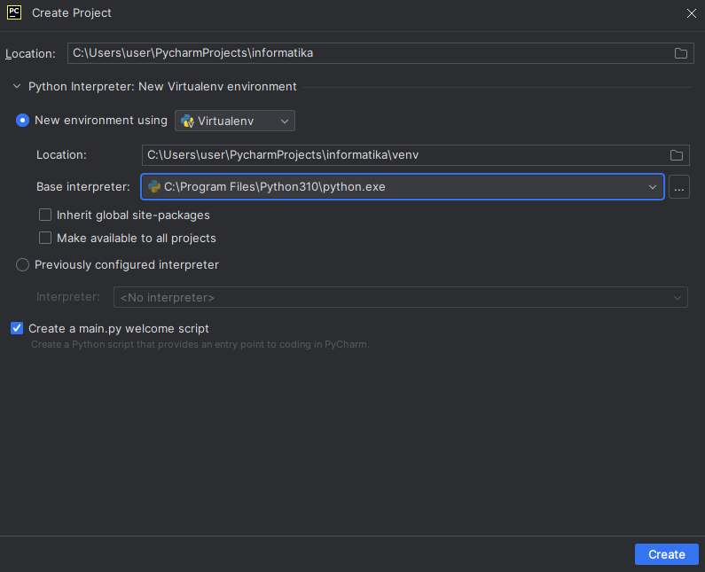Browse for venv location folder icon

(x=677, y=155)
